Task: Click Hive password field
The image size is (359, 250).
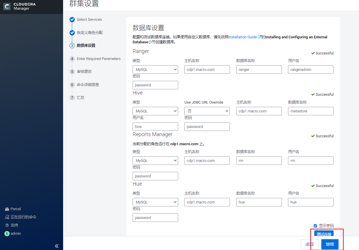Action: click(207, 126)
